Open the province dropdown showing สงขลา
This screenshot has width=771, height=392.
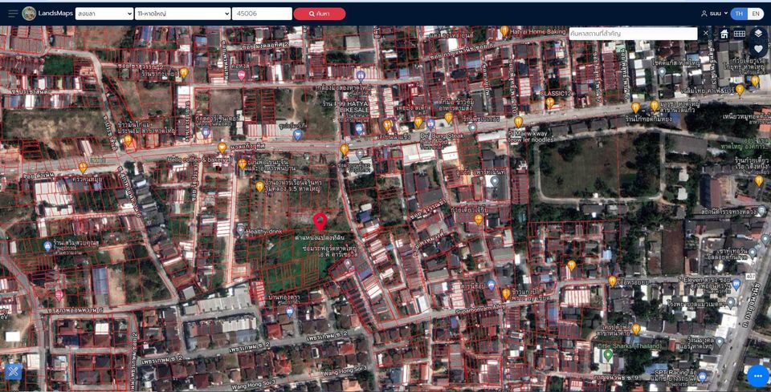click(104, 14)
